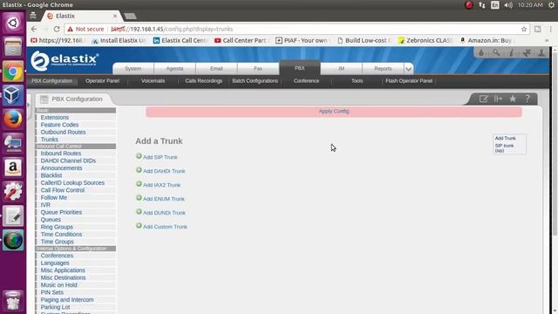Open Music on Hold in sidebar
Image resolution: width=558 pixels, height=314 pixels.
58,285
